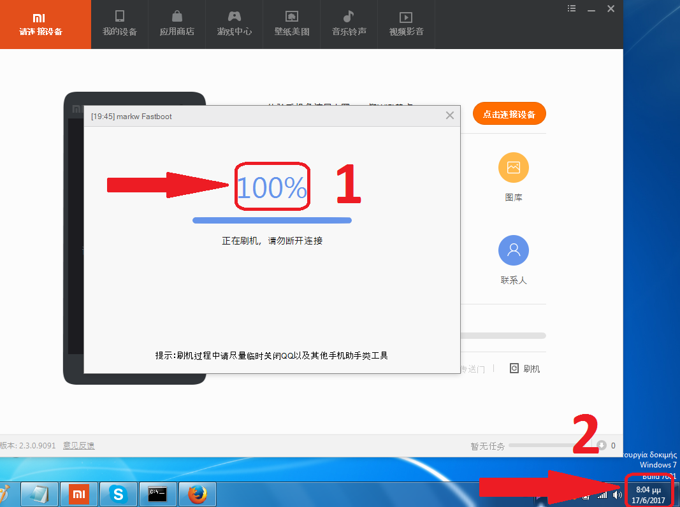Viewport: 680px width, 507px height.
Task: Open the Mi app in the taskbar
Action: tap(78, 494)
